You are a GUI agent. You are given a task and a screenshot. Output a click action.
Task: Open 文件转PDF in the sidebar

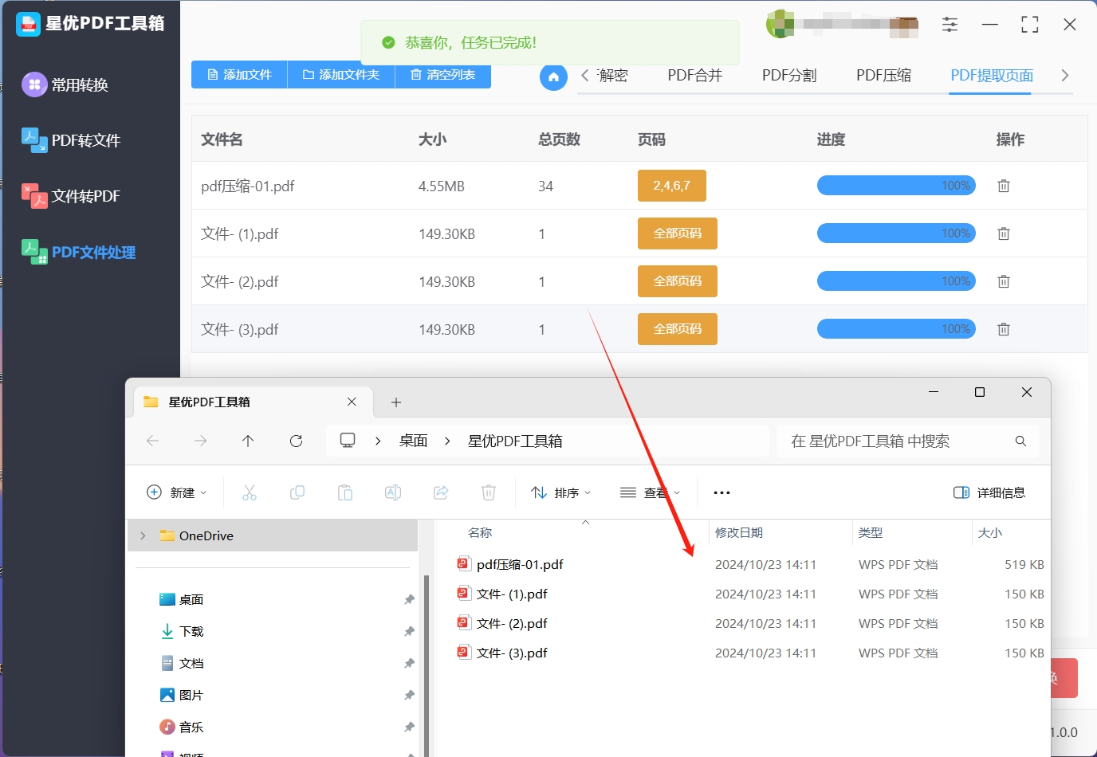point(71,196)
